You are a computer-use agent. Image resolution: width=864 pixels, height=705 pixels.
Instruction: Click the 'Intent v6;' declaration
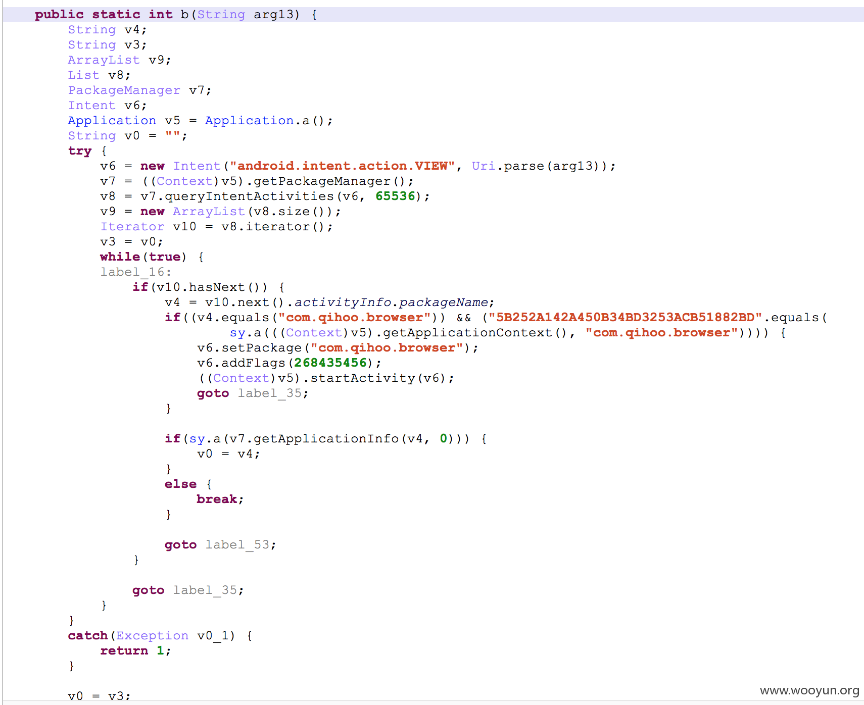(x=107, y=106)
